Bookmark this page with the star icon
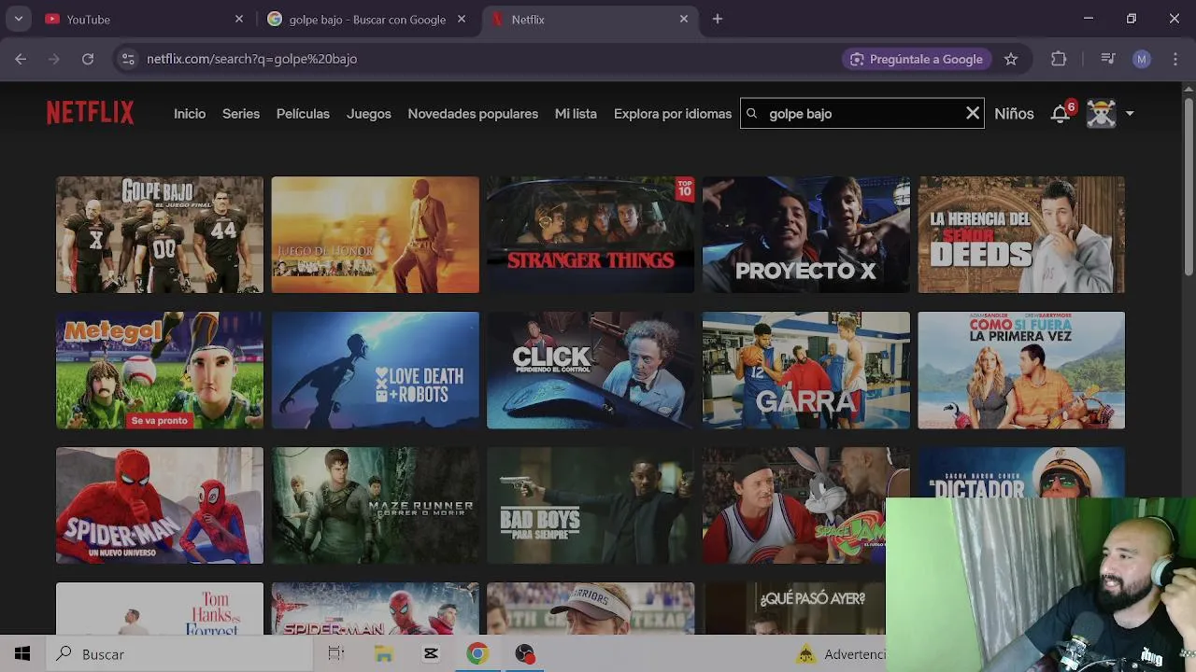 (x=1011, y=59)
